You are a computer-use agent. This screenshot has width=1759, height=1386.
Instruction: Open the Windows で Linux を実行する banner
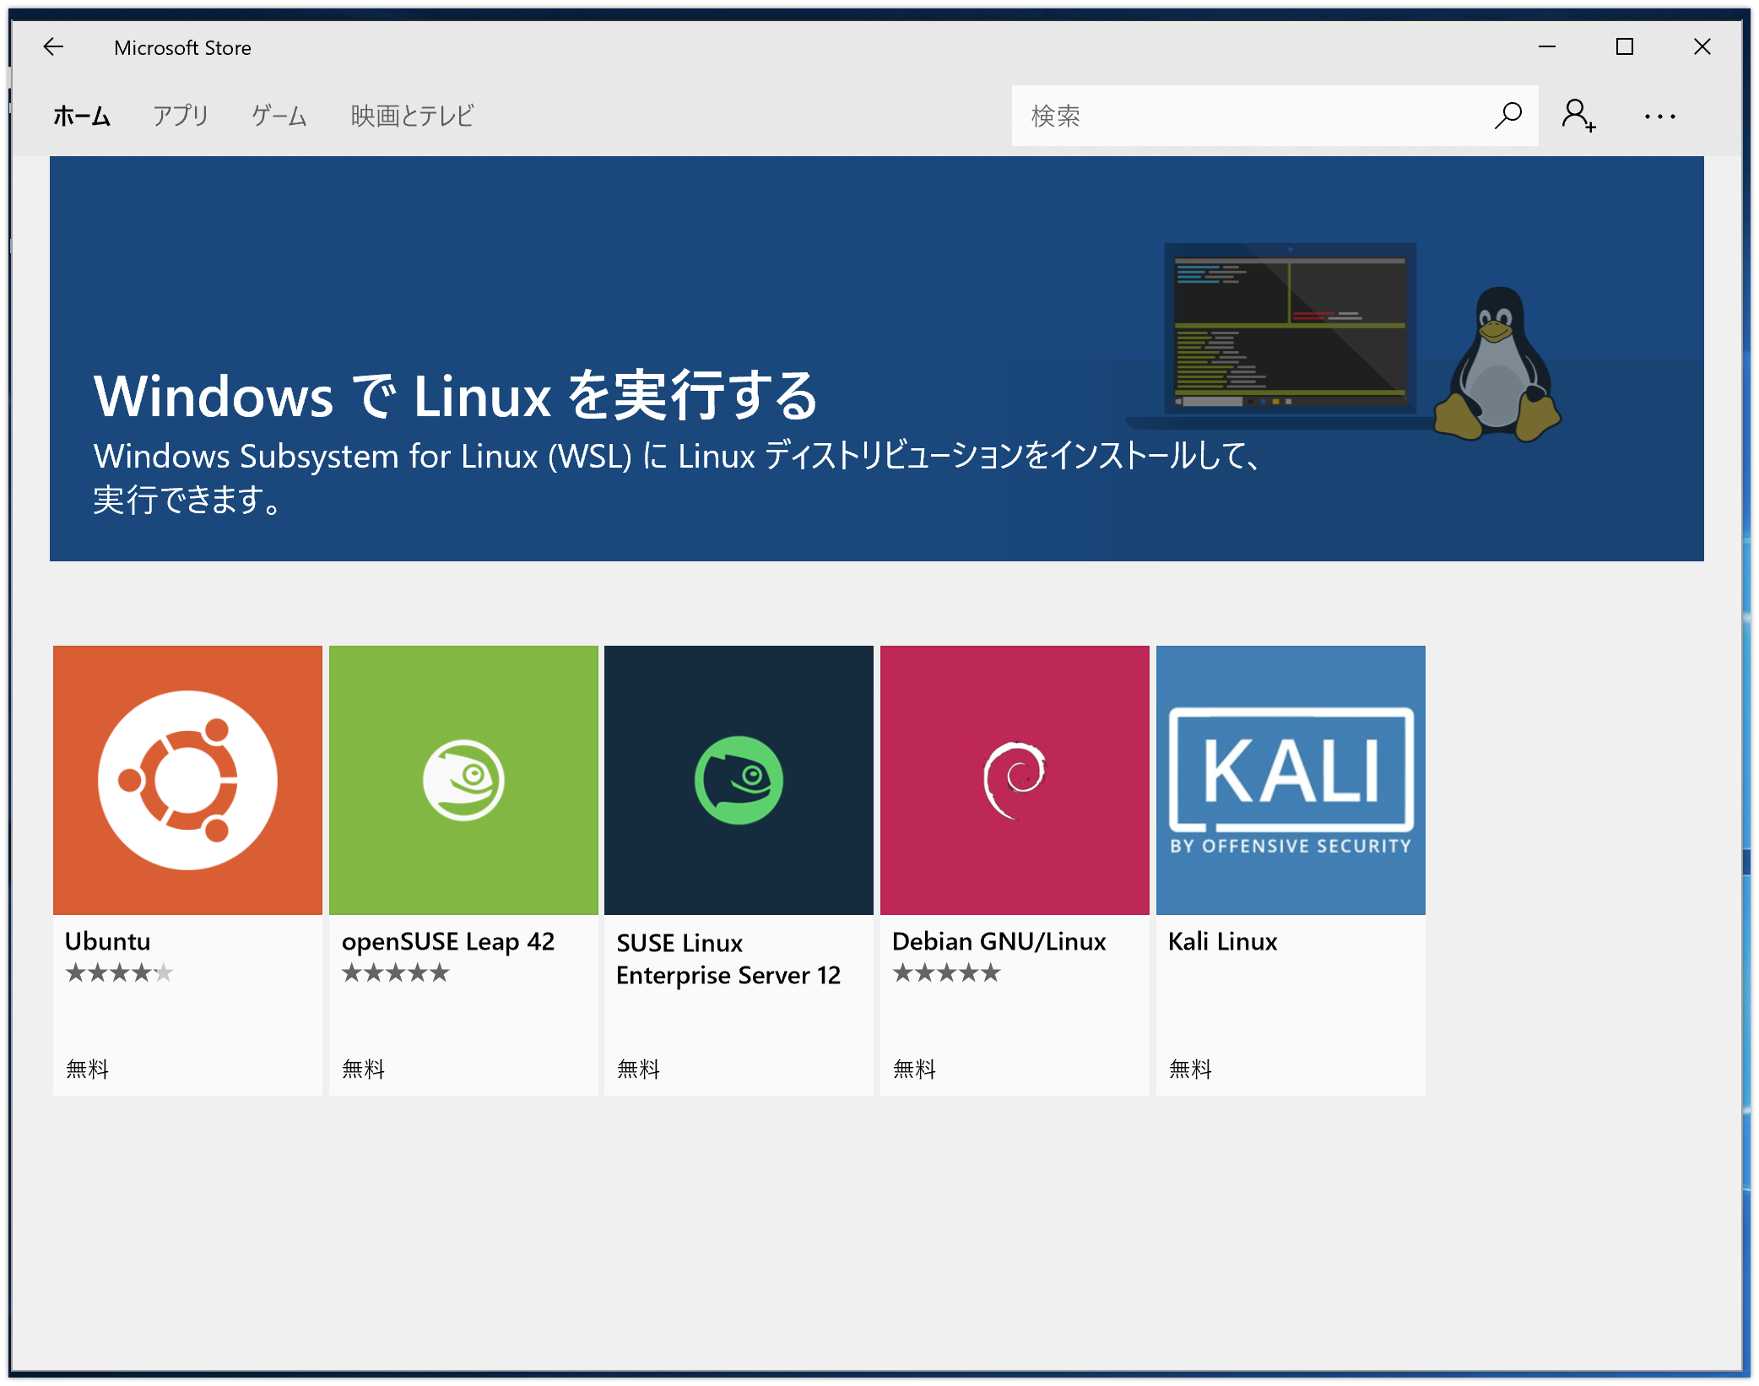pos(876,359)
